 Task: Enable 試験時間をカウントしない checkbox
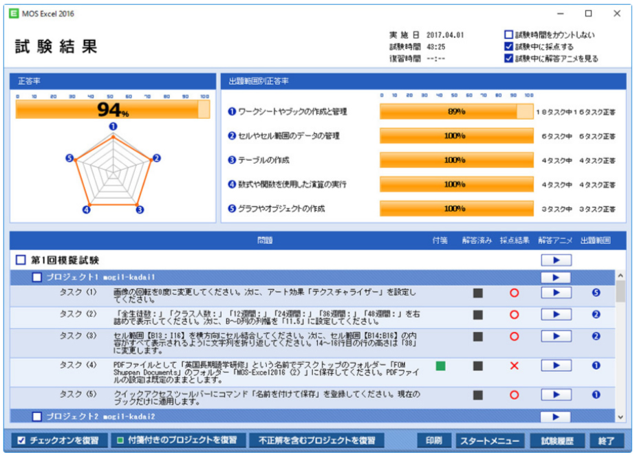tap(508, 35)
